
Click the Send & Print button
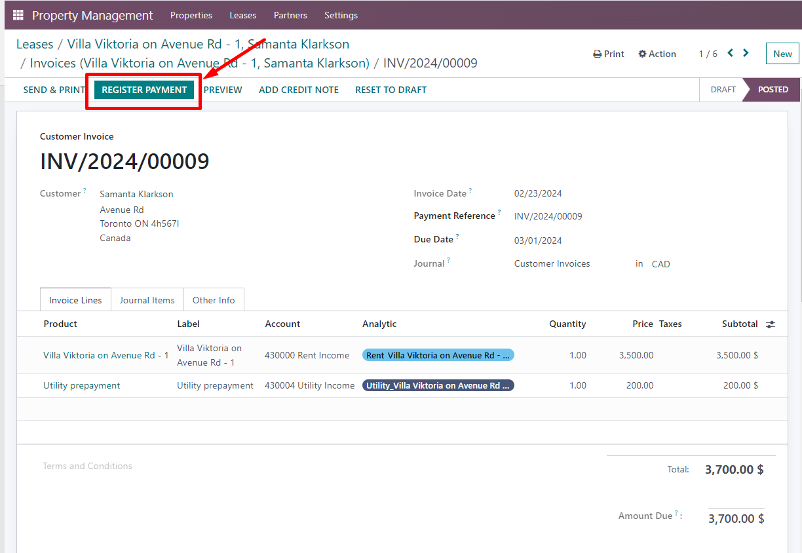(54, 90)
